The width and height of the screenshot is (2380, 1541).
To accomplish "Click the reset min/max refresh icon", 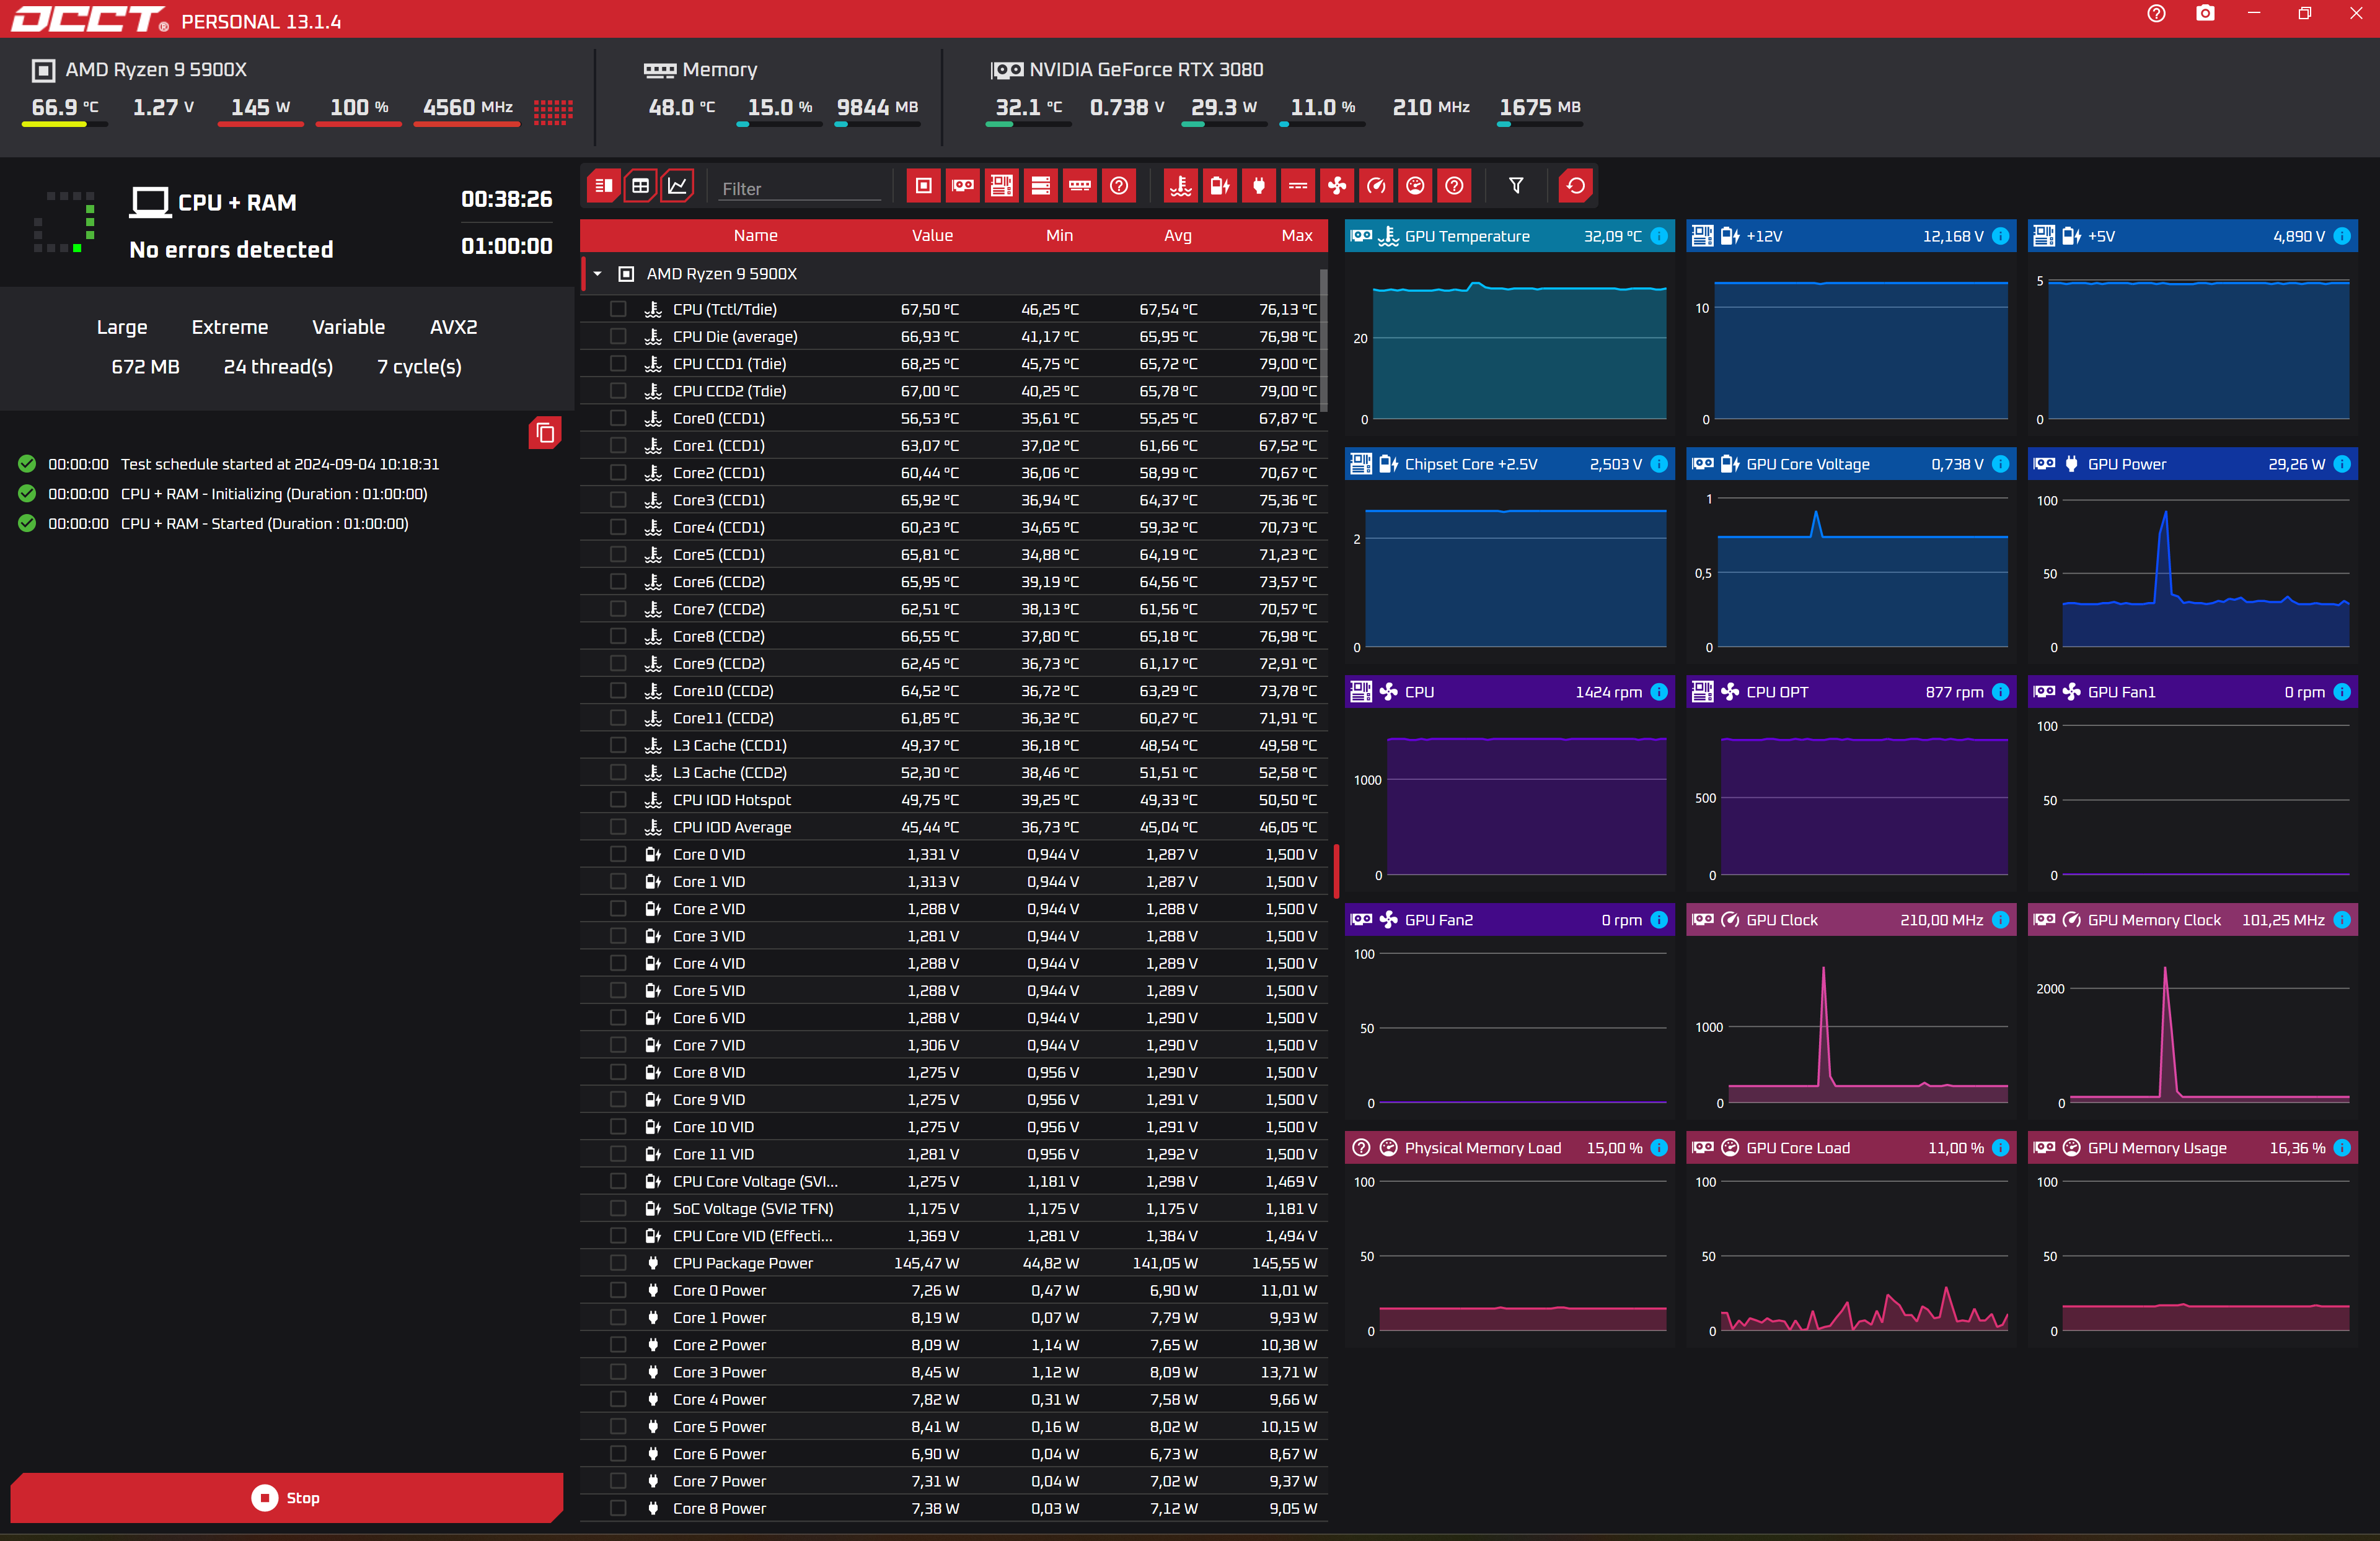I will (x=1575, y=186).
